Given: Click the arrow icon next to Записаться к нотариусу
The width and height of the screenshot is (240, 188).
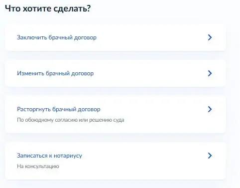Looking at the screenshot, I should tap(210, 156).
